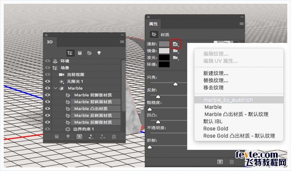Toggle visibility of 环境 row
Viewport: 291px width, 171px height.
click(48, 61)
